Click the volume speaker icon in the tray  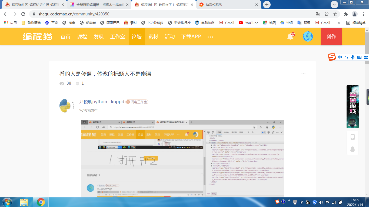click(321, 202)
